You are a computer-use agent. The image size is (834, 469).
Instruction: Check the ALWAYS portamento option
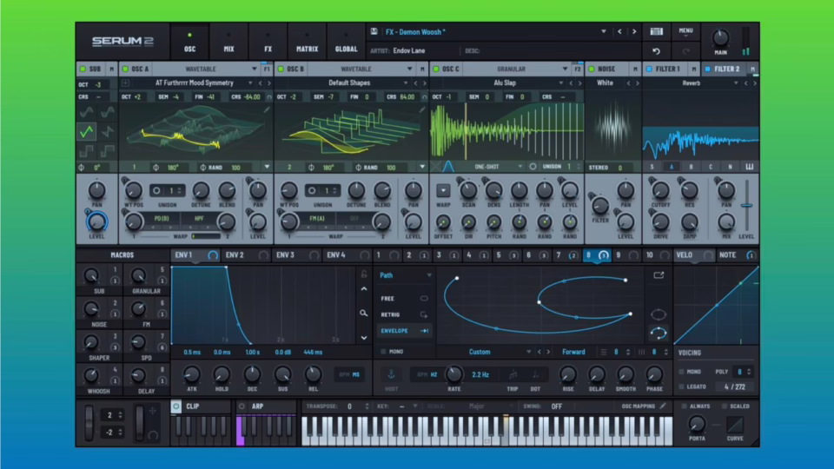[x=684, y=406]
